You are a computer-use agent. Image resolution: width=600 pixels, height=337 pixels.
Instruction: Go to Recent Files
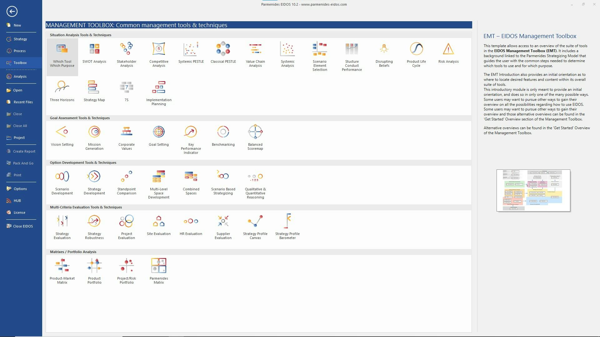coord(23,102)
